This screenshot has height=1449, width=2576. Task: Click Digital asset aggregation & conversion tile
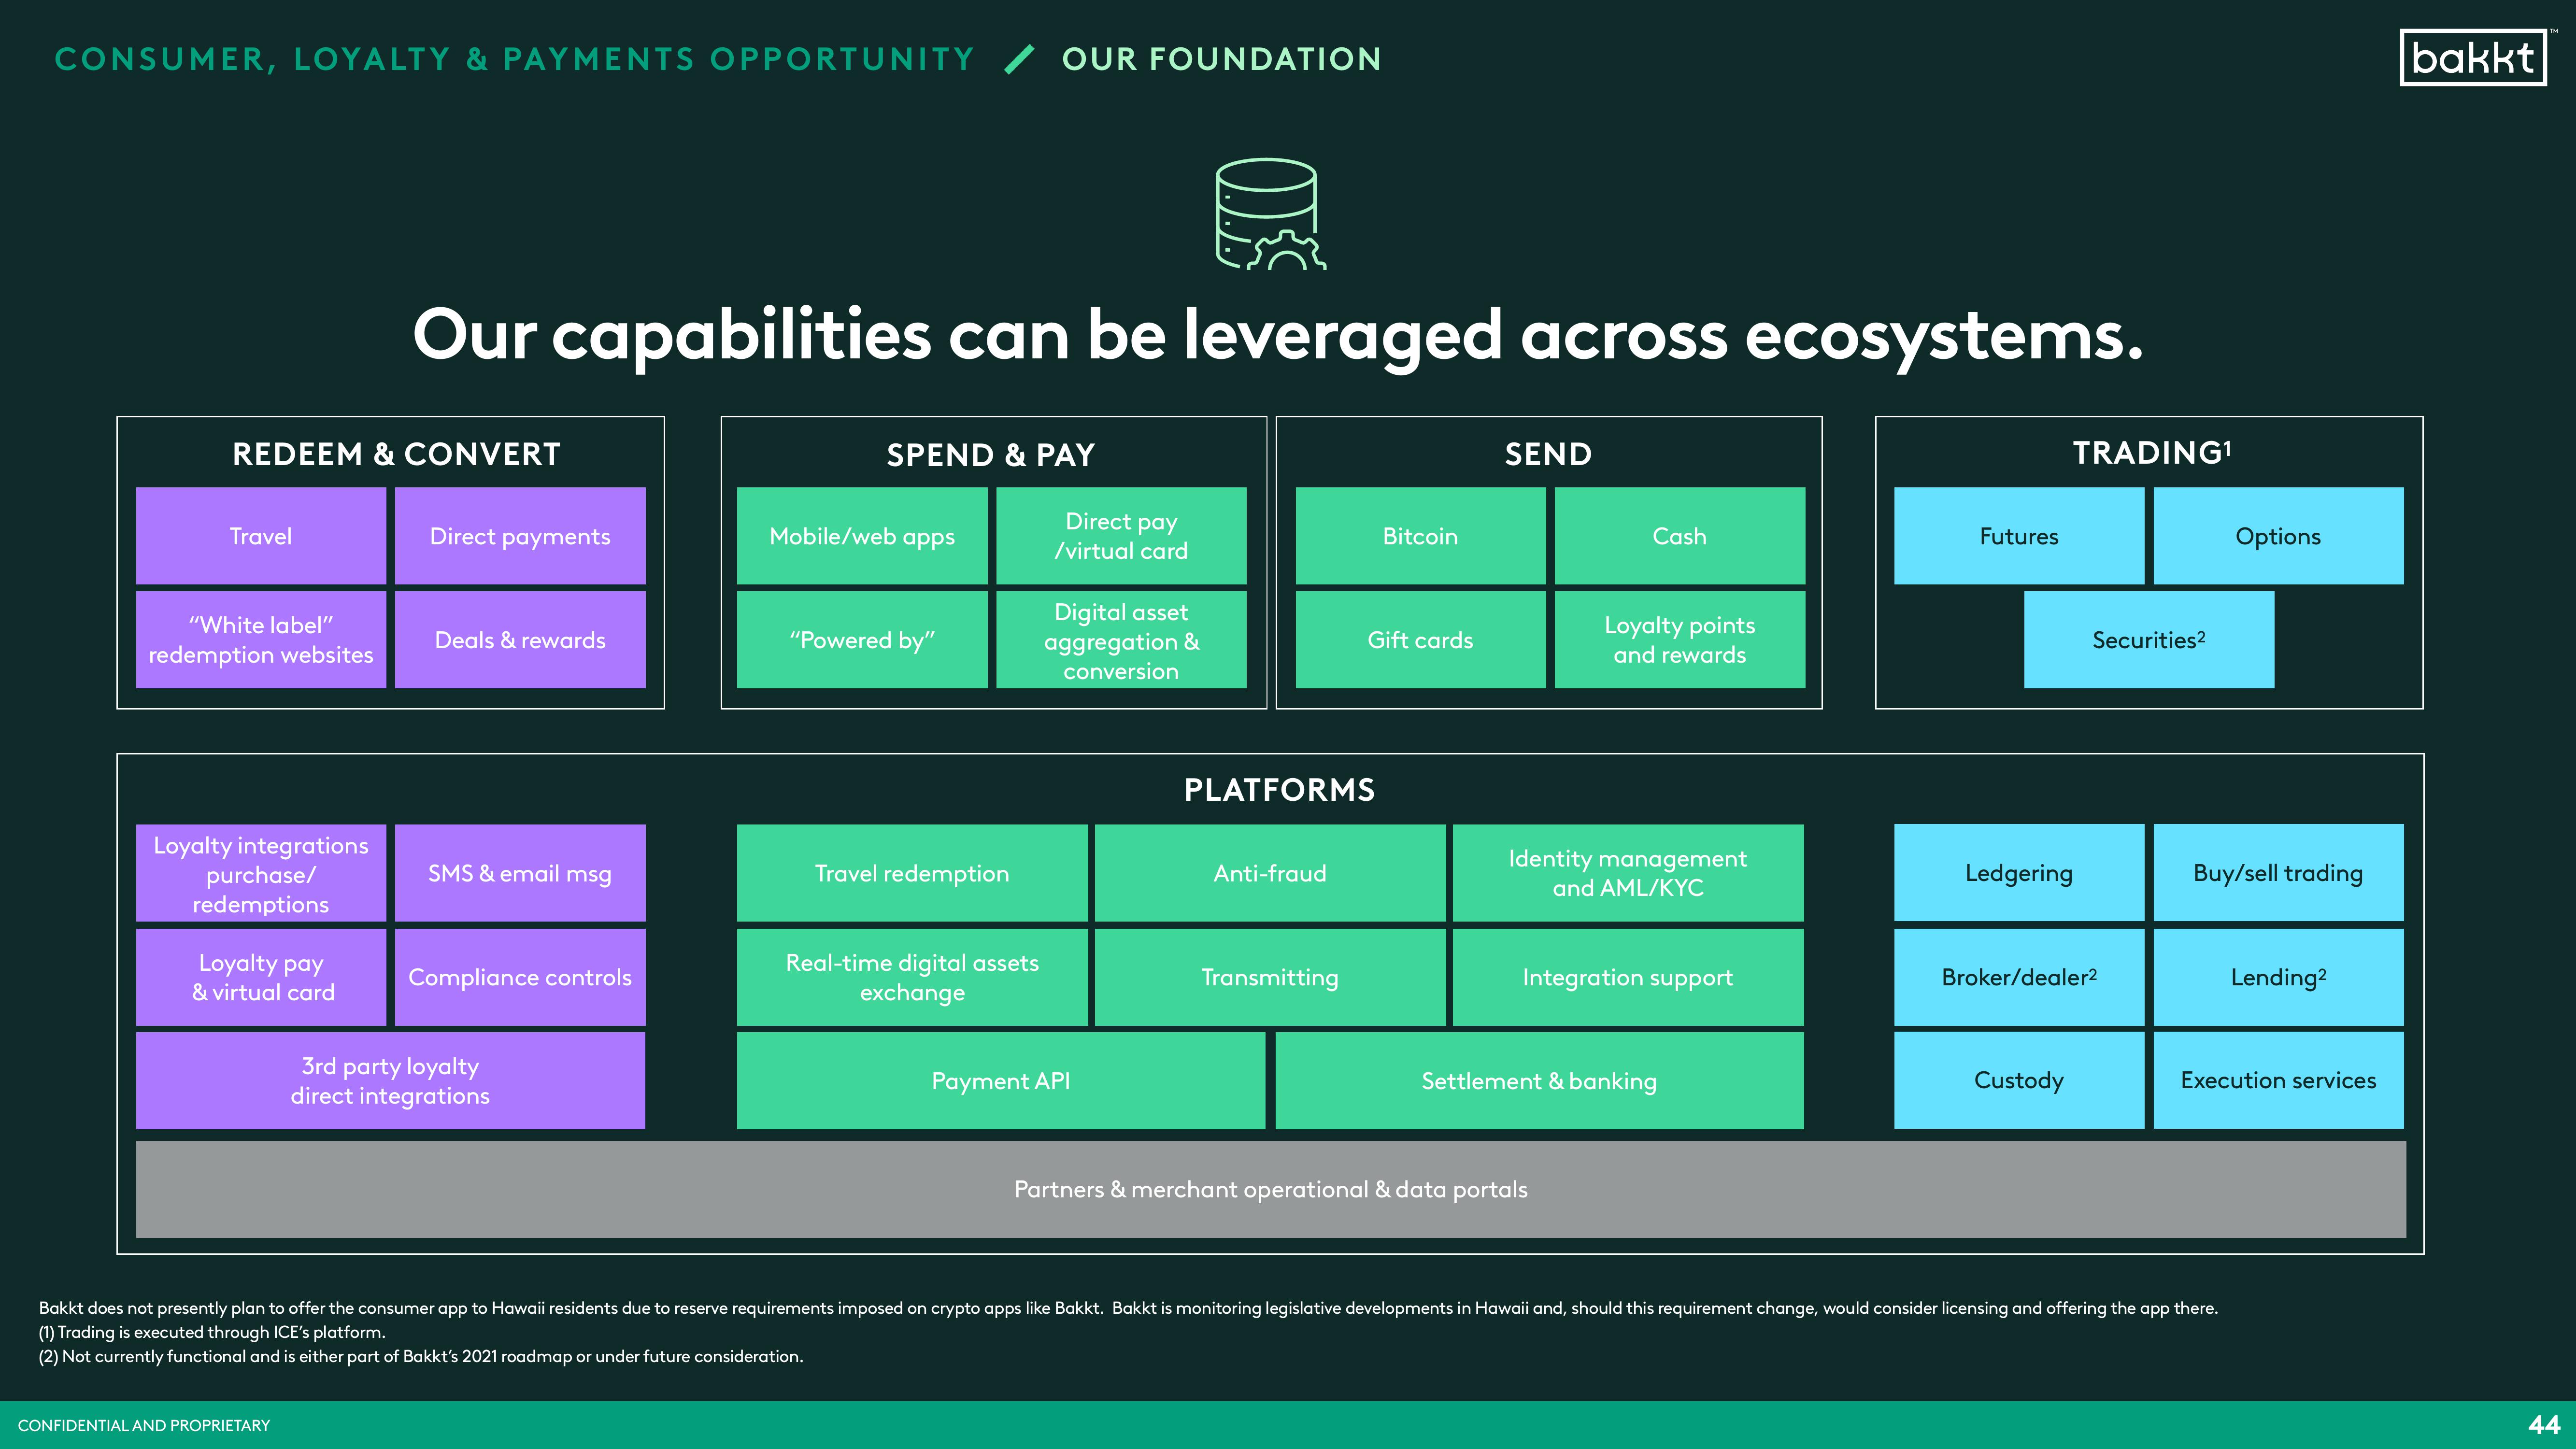point(1121,640)
